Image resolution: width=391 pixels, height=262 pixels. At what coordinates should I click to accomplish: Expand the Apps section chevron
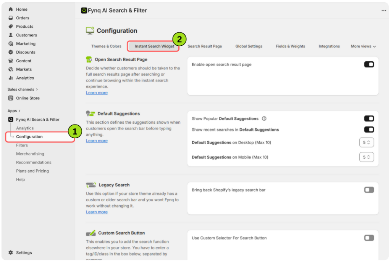point(19,110)
